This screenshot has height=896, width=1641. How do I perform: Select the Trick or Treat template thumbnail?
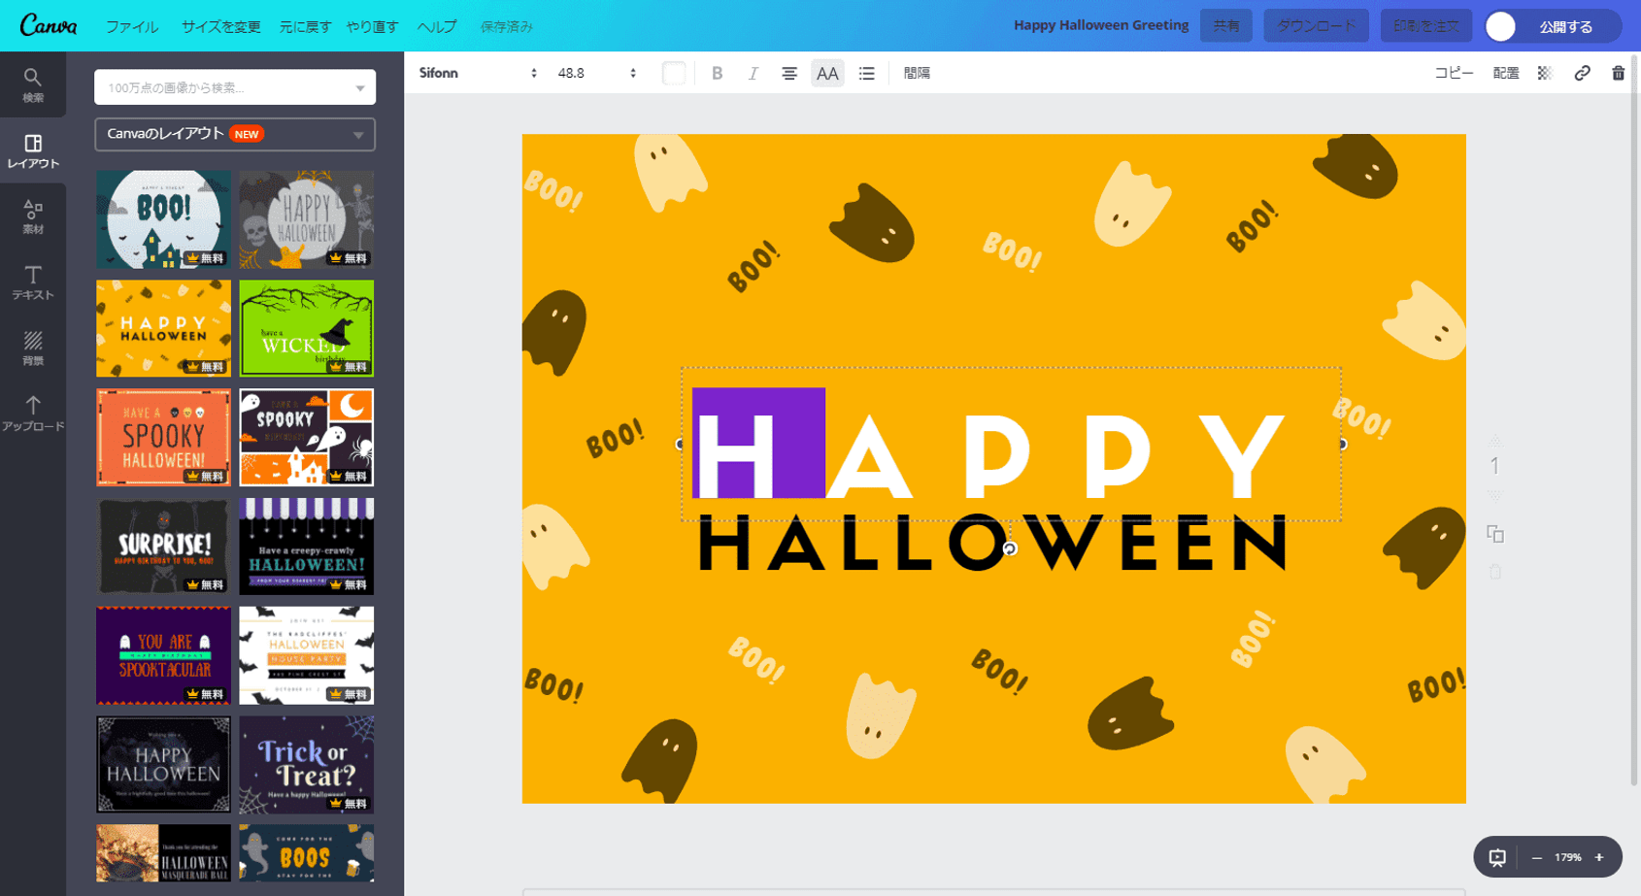point(306,764)
